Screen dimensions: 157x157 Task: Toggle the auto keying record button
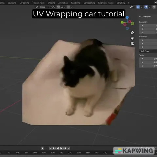pyautogui.click(x=43, y=148)
